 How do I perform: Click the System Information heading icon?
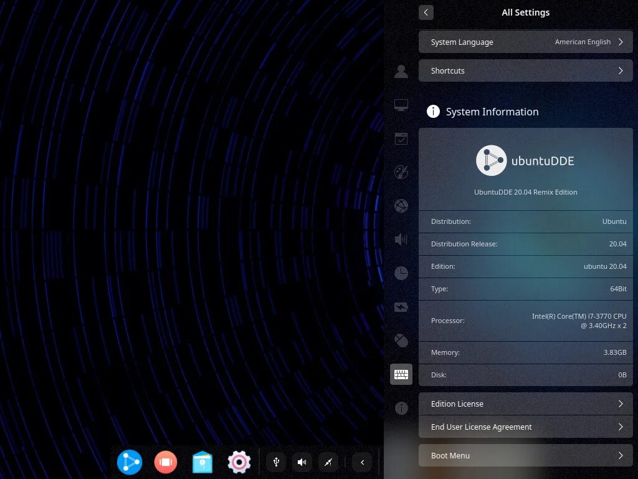433,111
